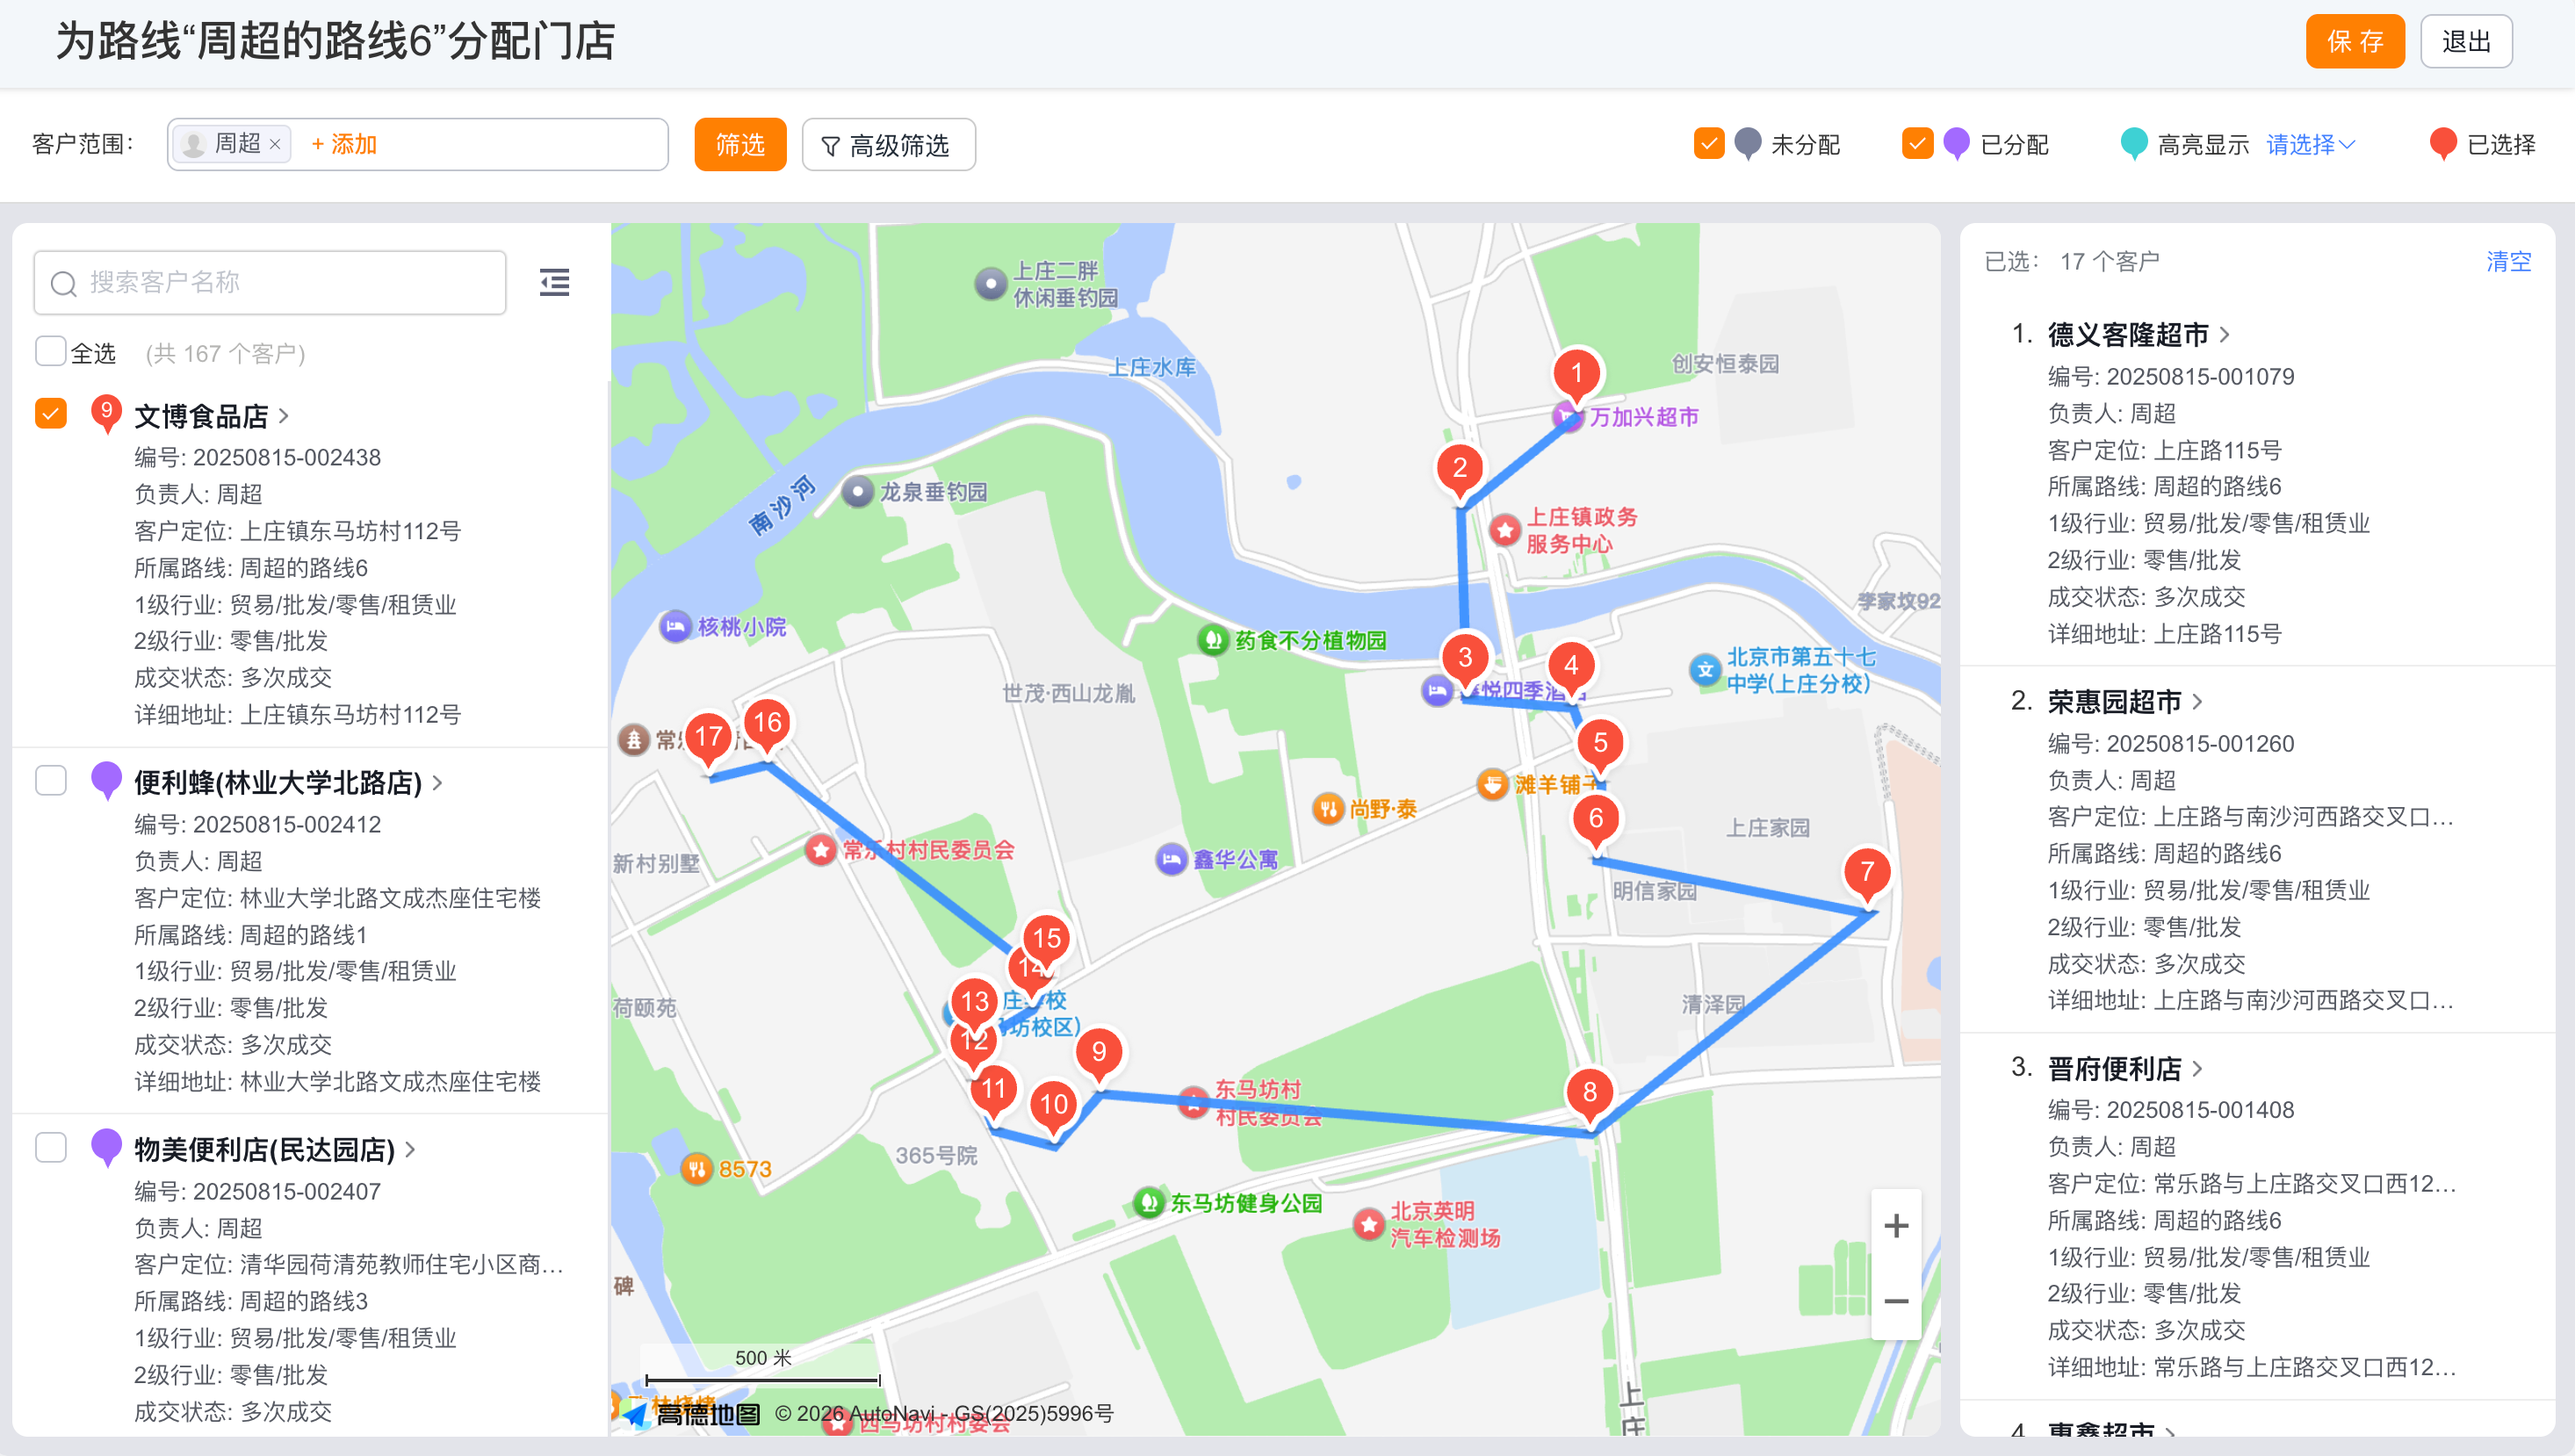Select map marker number 3
The width and height of the screenshot is (2575, 1456).
(x=1464, y=660)
